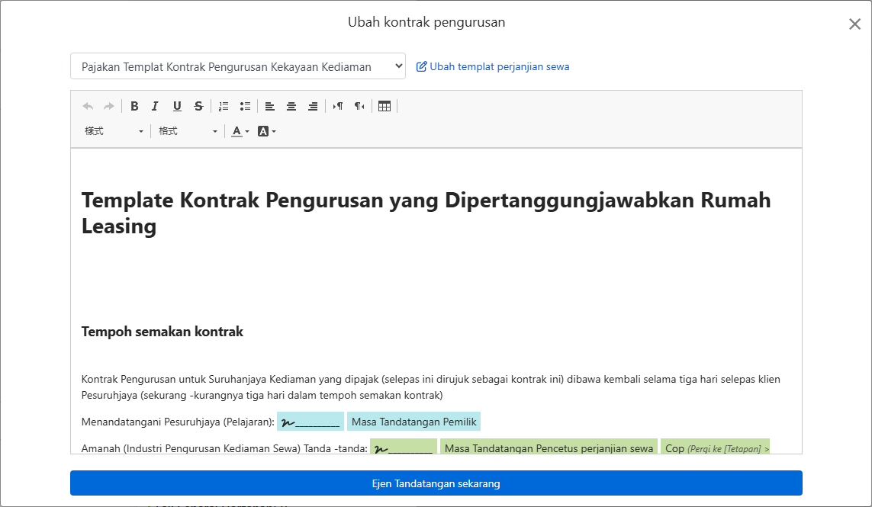Insert a table
Viewport: 872px width, 507px height.
[x=385, y=106]
